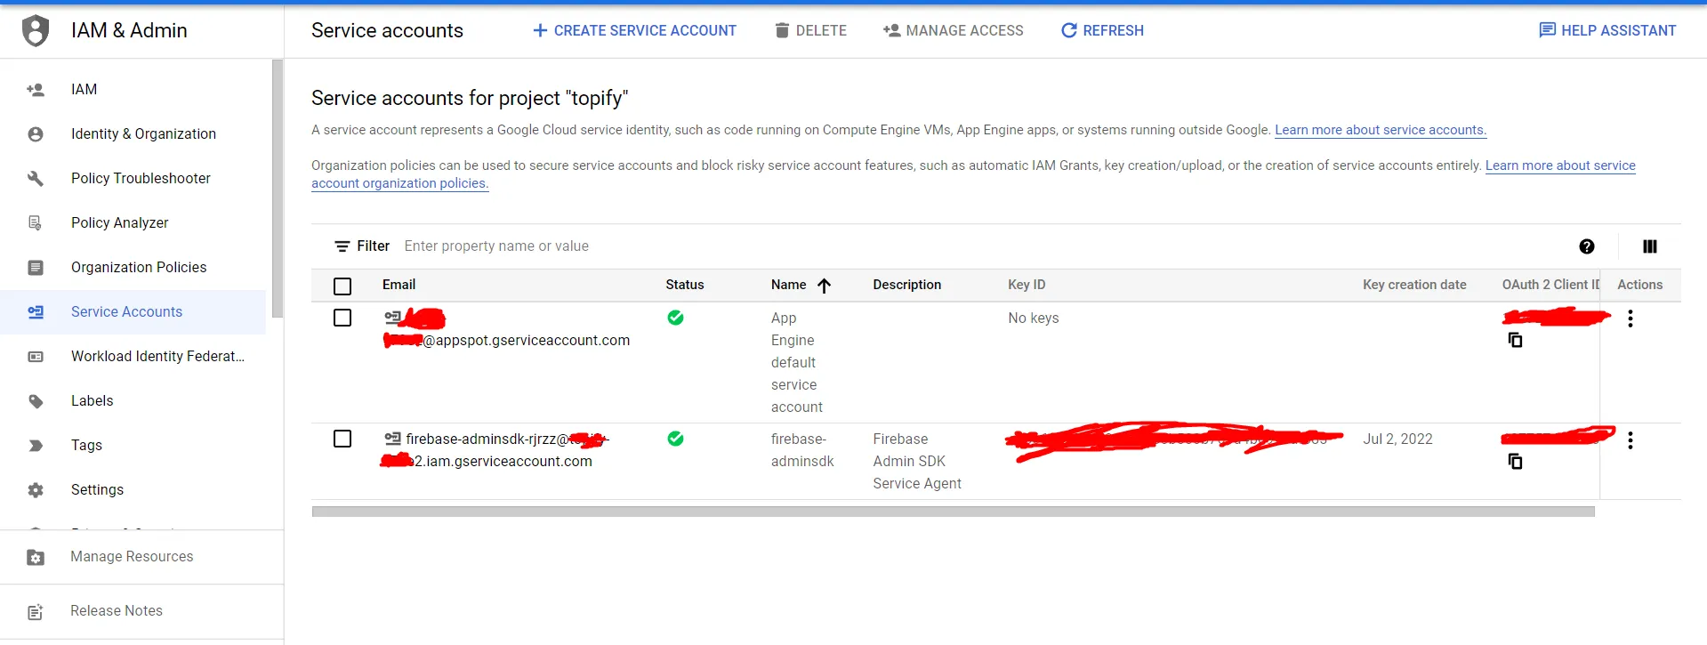Open actions menu for firebase-adminsdk account

click(1631, 440)
